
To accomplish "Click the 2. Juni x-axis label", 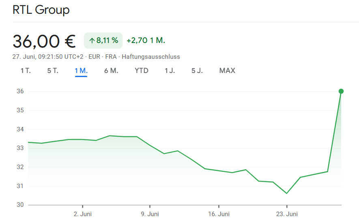I will pyautogui.click(x=82, y=214).
